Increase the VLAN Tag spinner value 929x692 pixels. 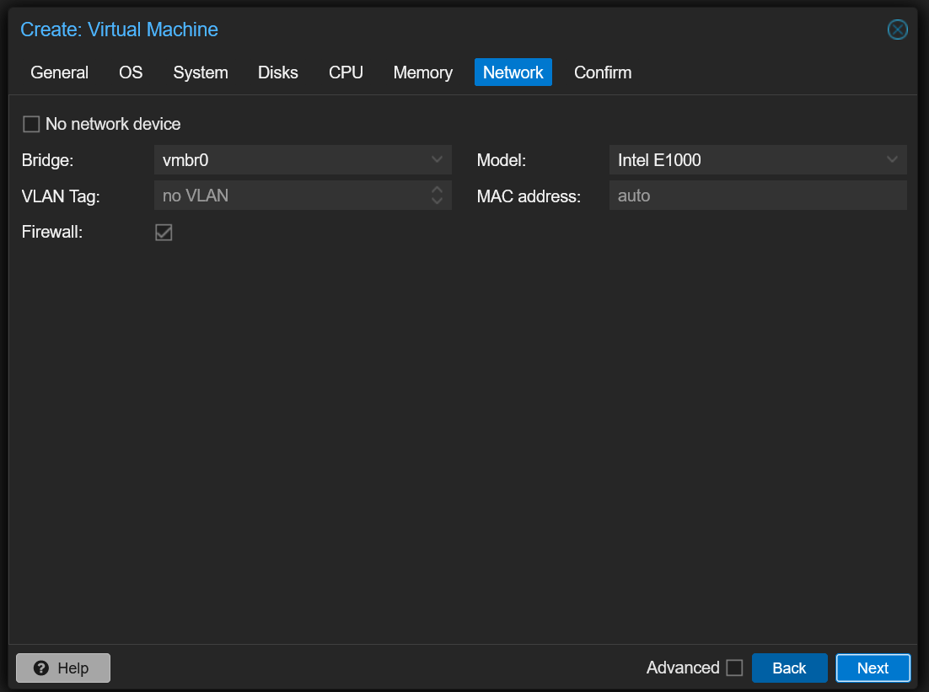click(437, 190)
